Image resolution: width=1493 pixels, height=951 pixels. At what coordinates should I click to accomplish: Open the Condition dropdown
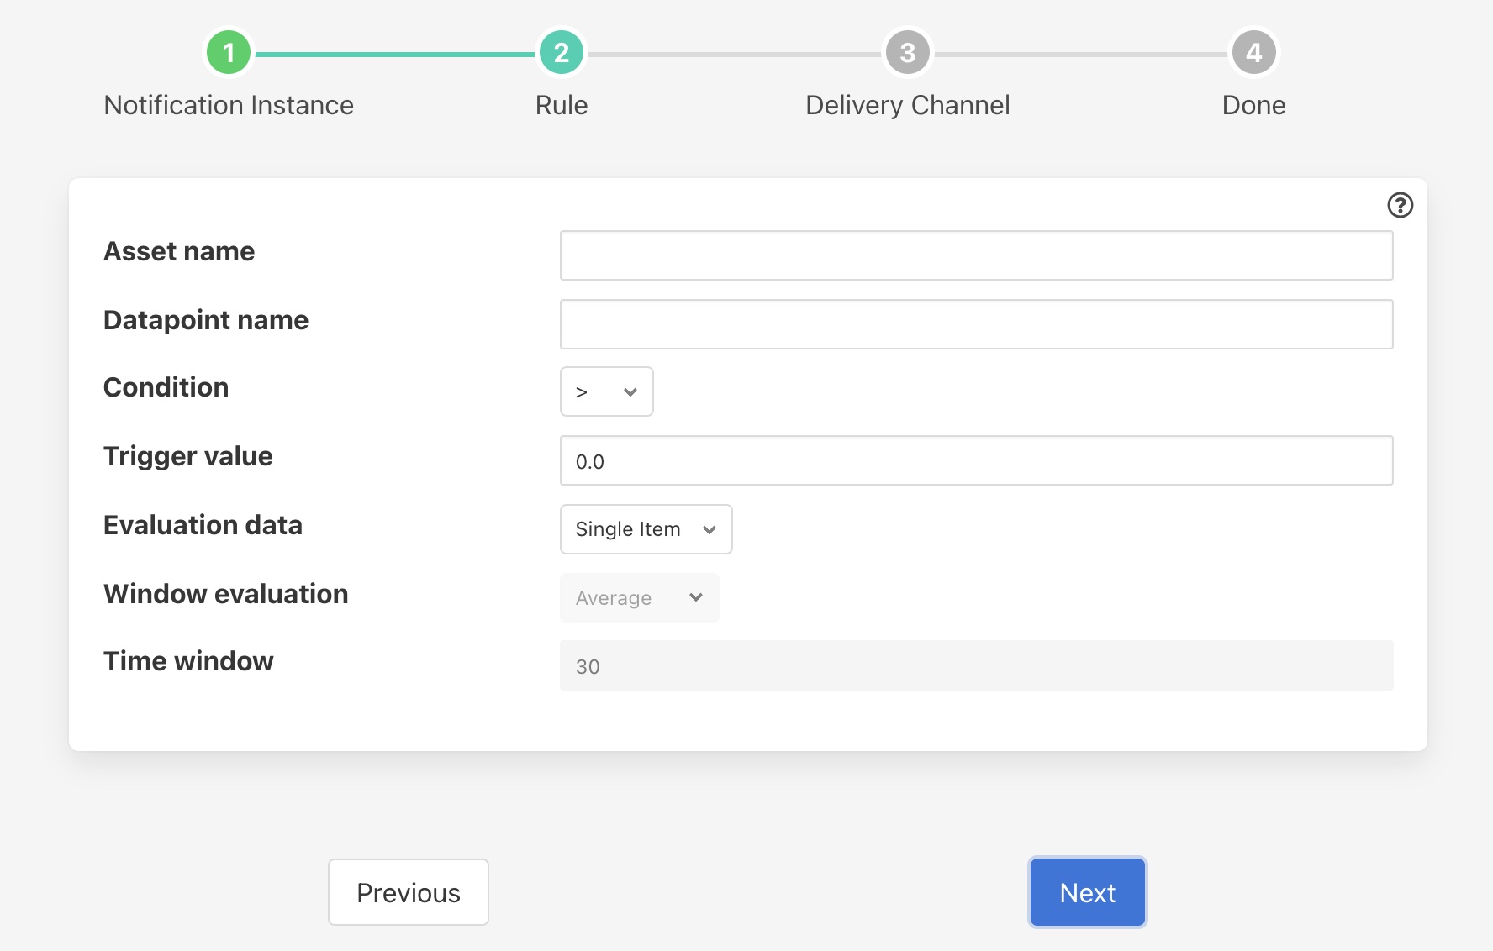pos(606,391)
